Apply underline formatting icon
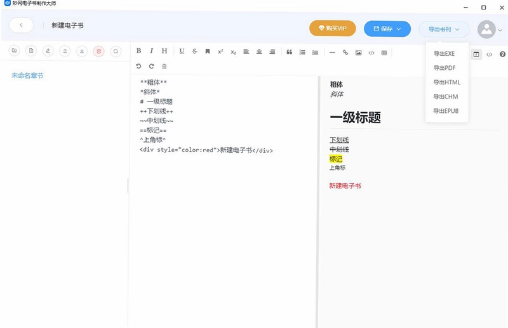The height and width of the screenshot is (328, 508). (x=182, y=51)
